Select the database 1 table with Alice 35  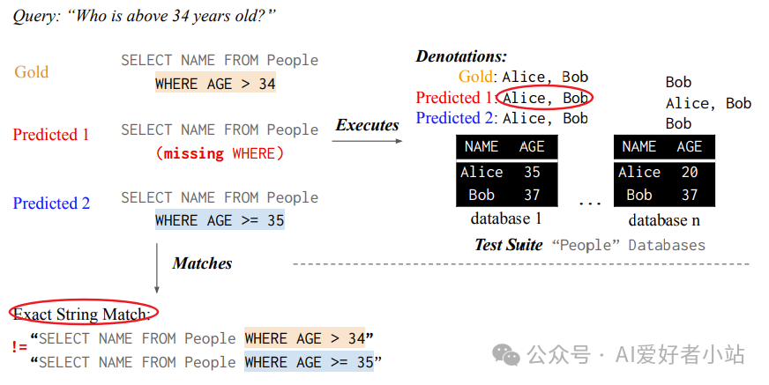(x=506, y=171)
